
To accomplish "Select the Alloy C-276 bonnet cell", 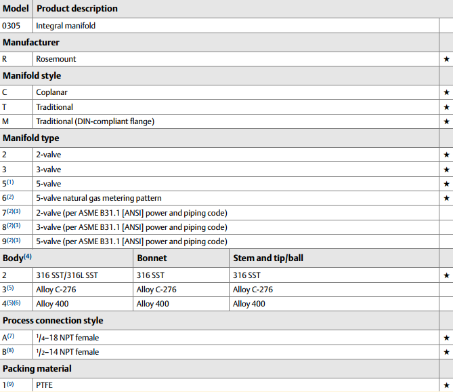I will 156,290.
